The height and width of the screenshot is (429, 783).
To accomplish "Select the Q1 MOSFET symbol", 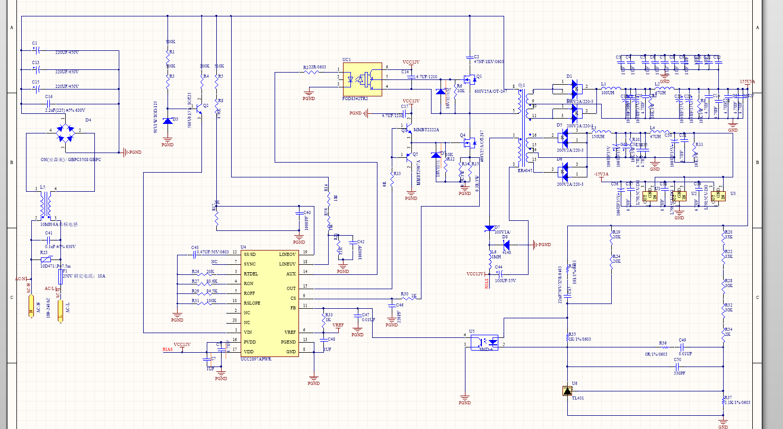I will (470, 81).
